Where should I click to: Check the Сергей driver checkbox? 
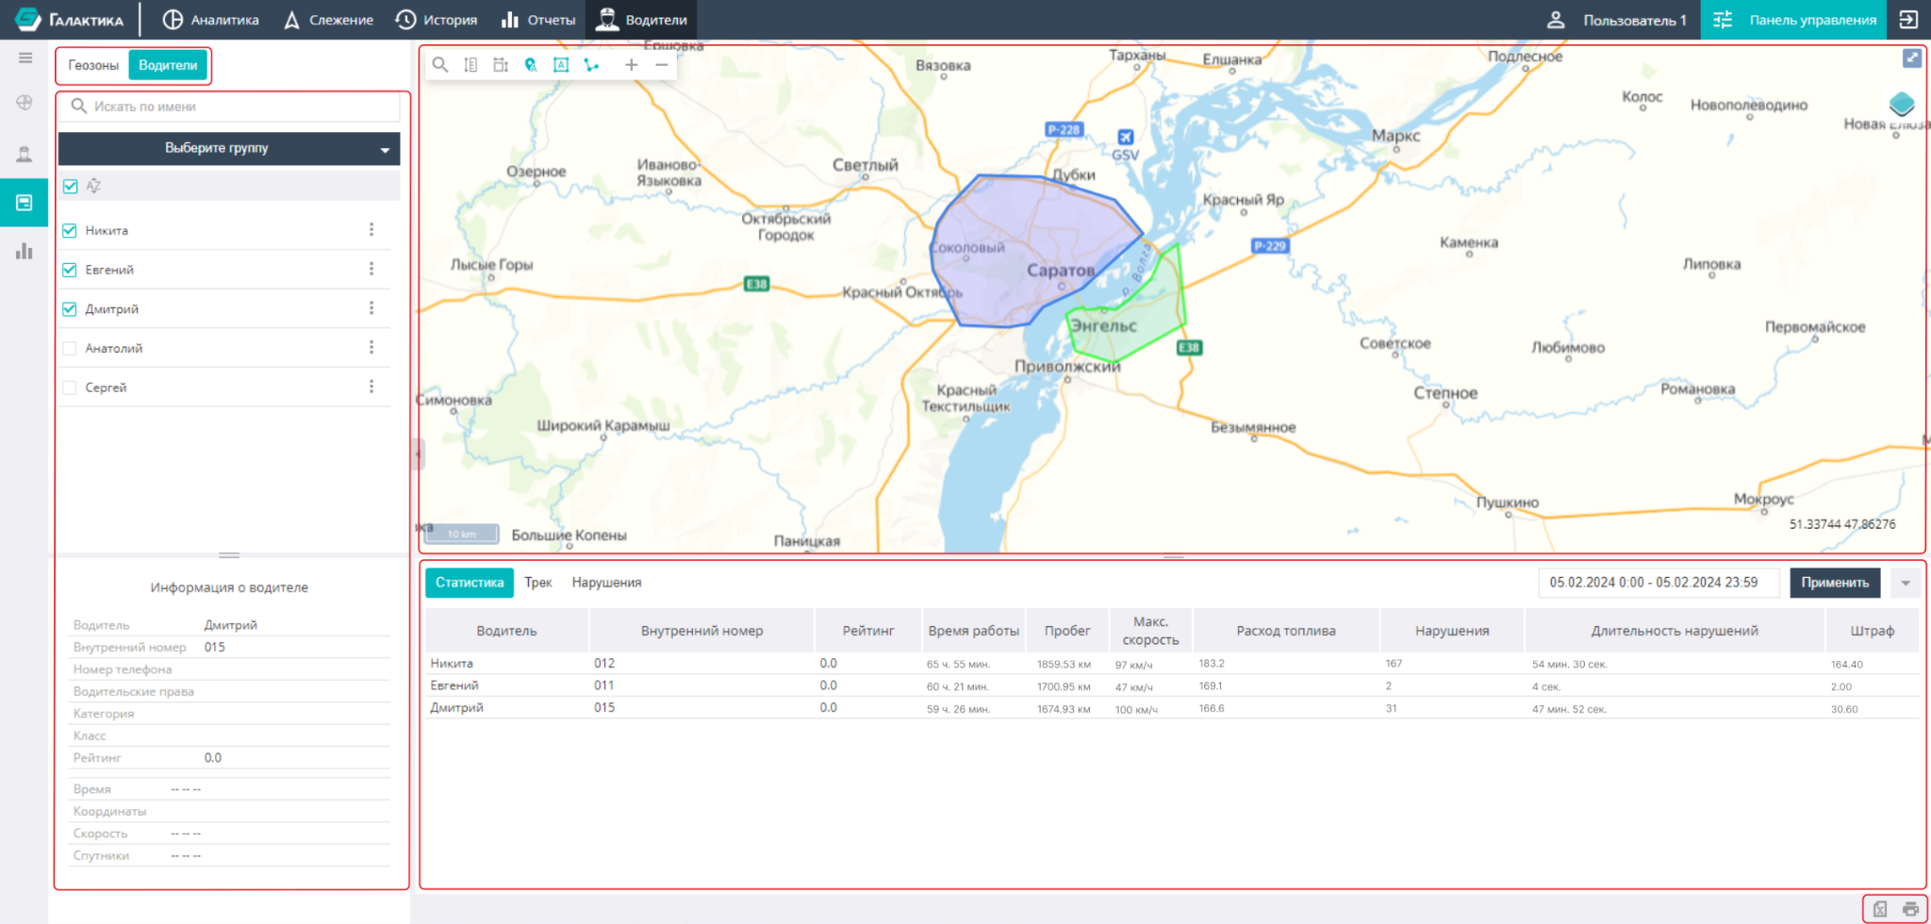[70, 388]
